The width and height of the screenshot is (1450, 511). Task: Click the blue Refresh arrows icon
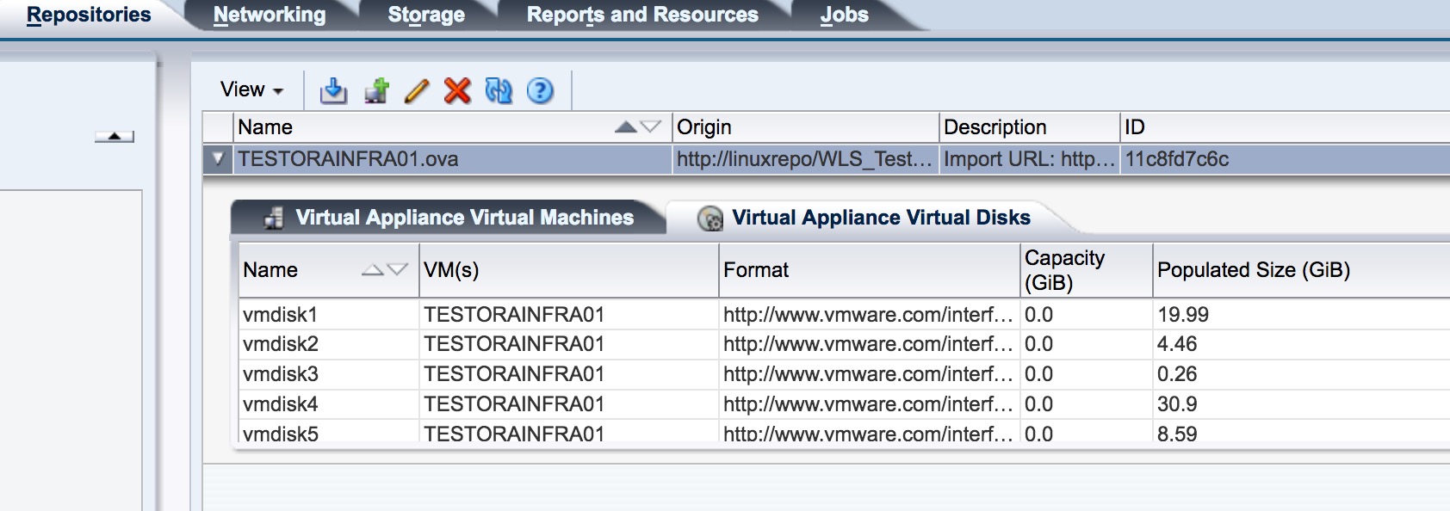pos(499,90)
